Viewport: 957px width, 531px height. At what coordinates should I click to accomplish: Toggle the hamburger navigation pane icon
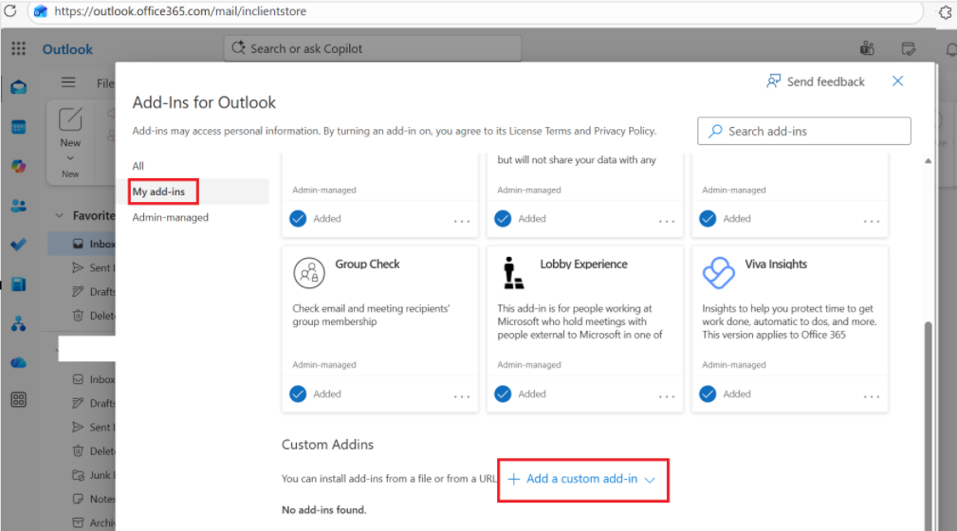[68, 82]
